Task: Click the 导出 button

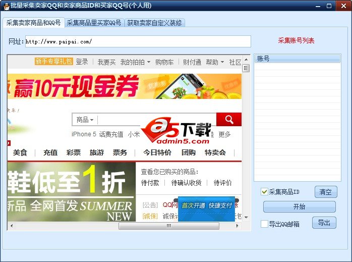Action: (x=324, y=223)
